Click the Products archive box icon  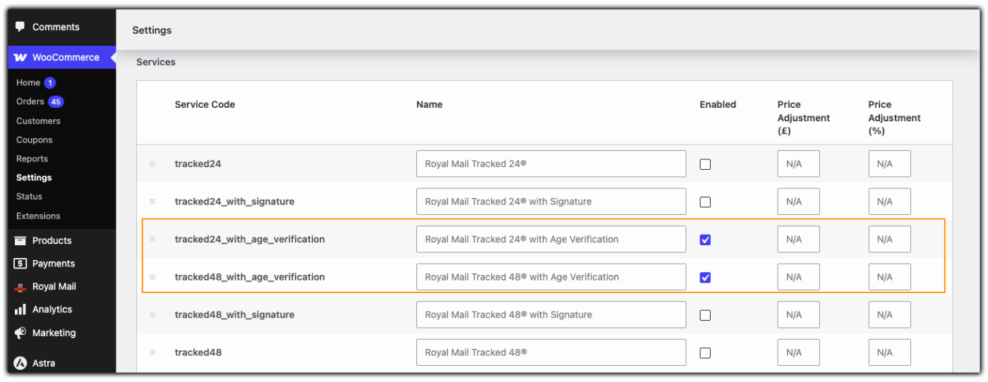tap(20, 241)
